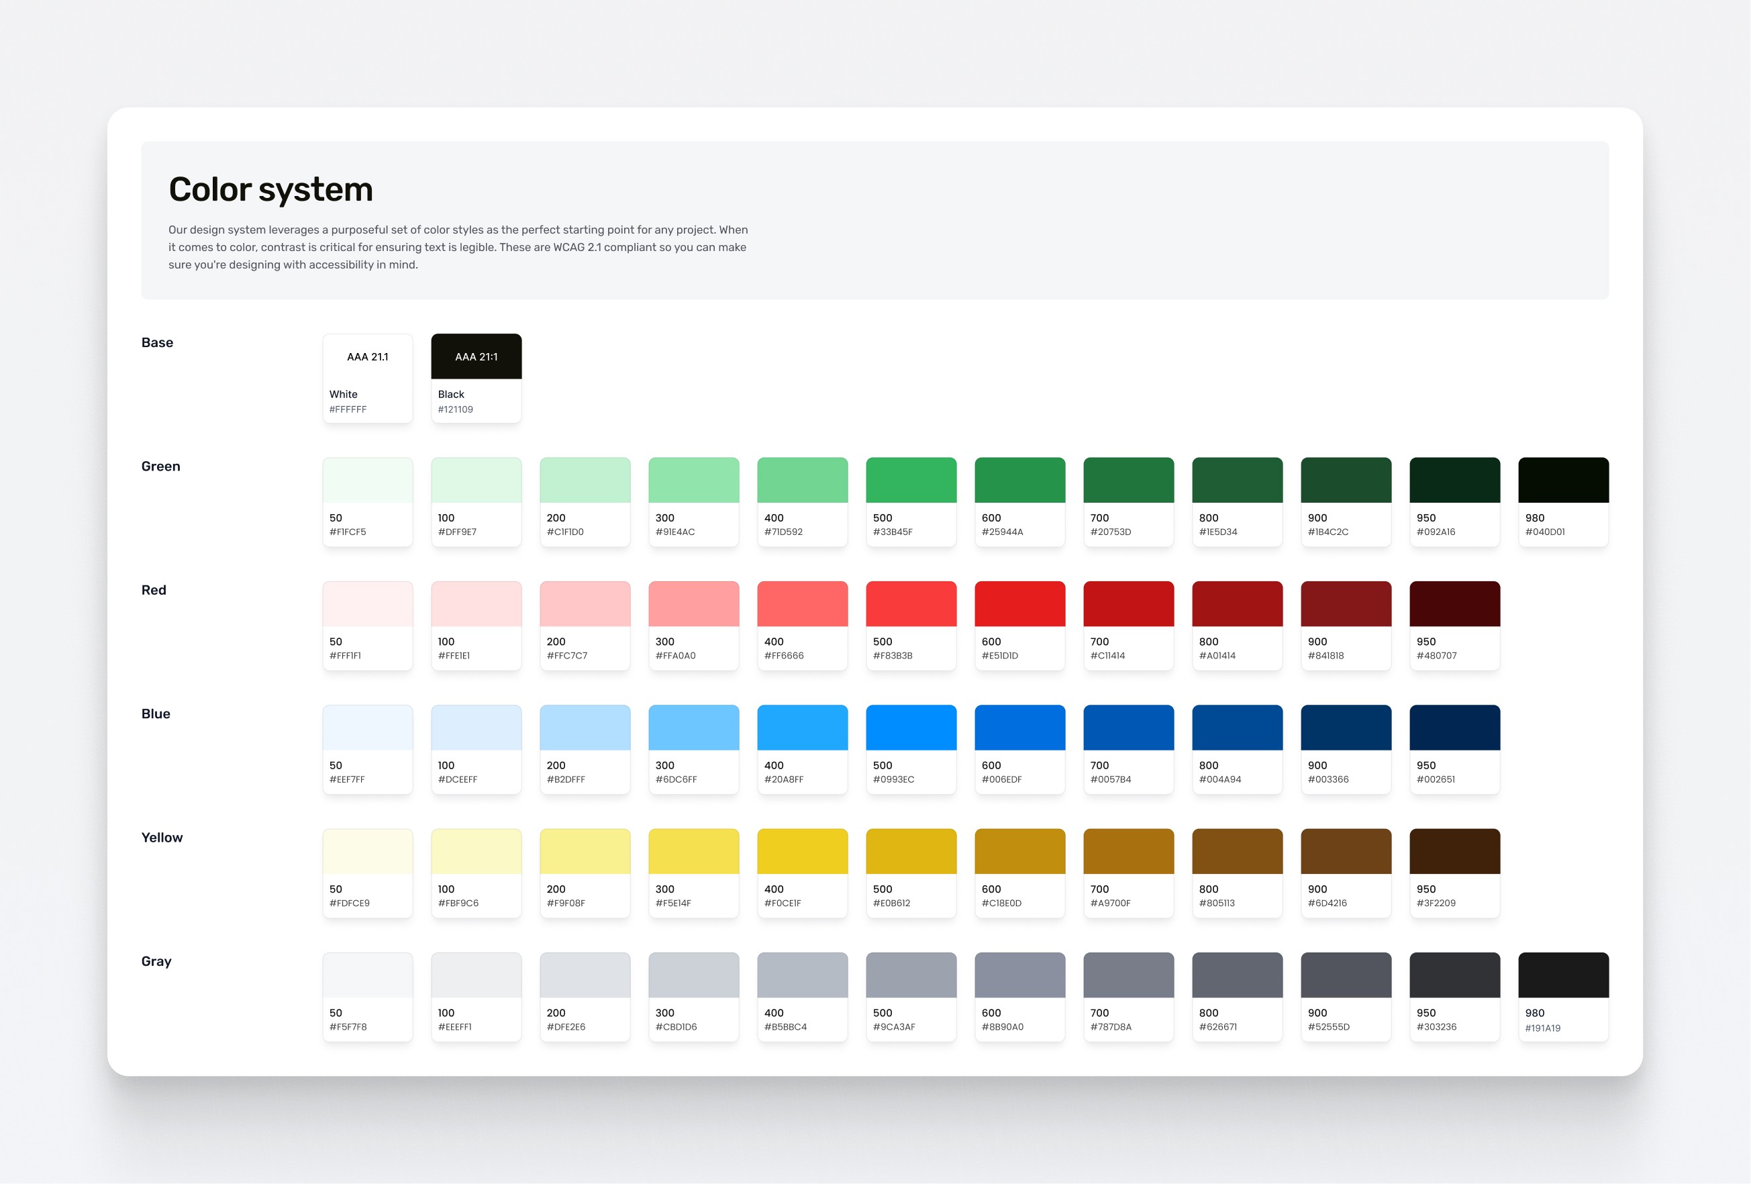This screenshot has height=1184, width=1751.
Task: Click the Red 950 swatch #480707
Action: [x=1454, y=603]
